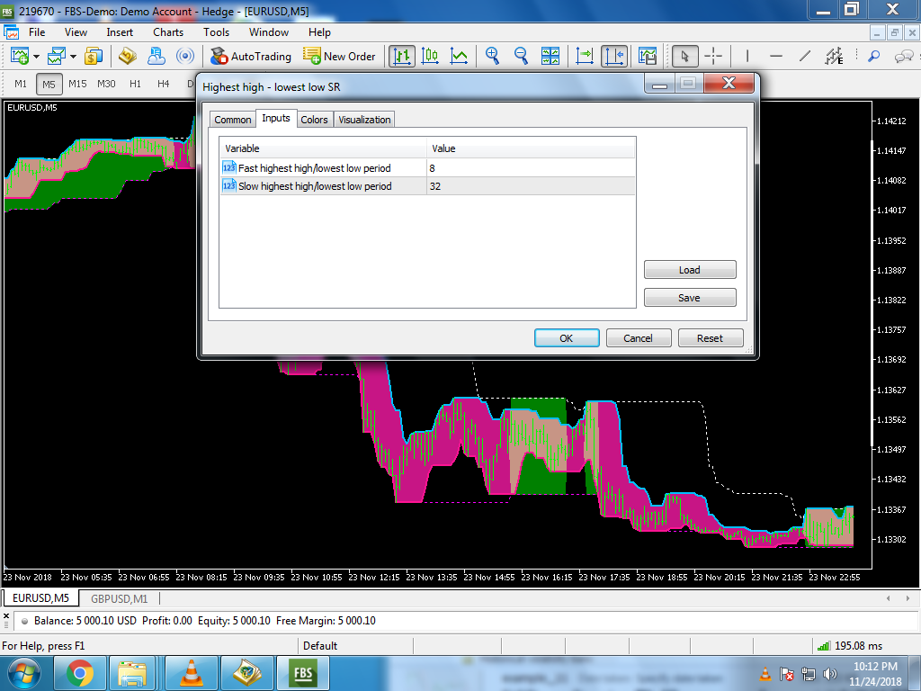Click the Zoom In magnifier

492,57
